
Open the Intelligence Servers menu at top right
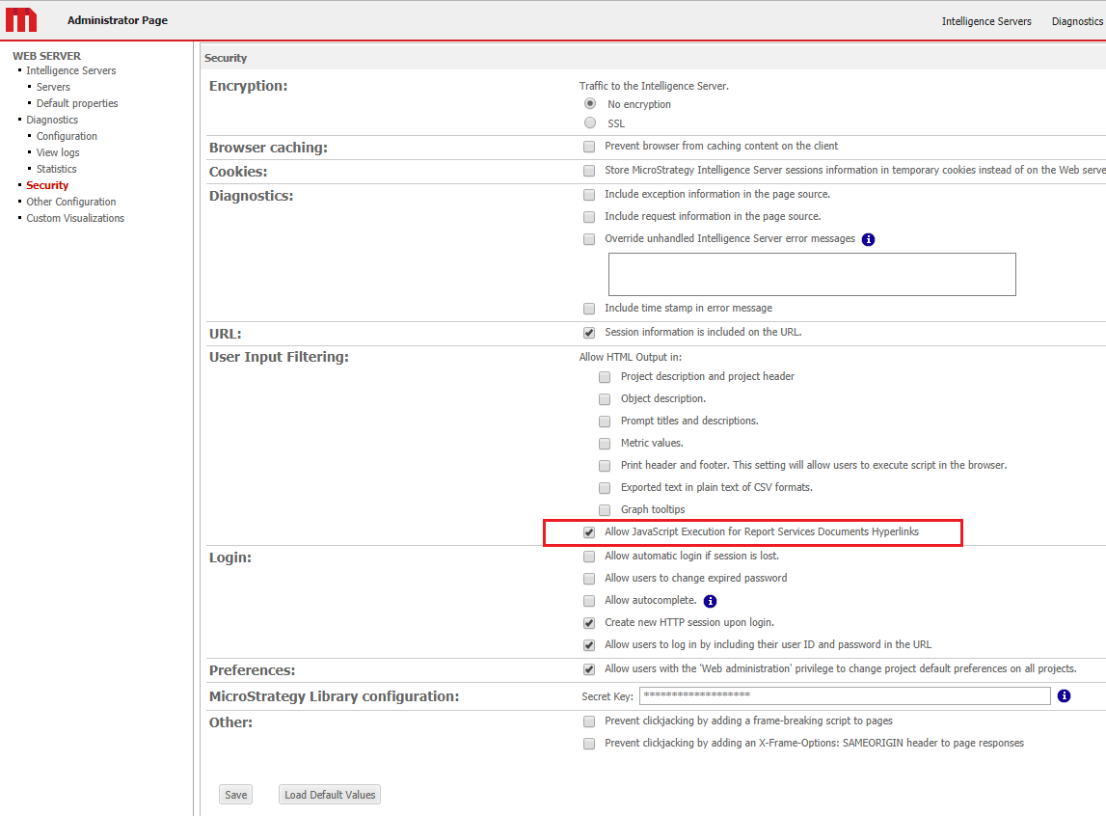(986, 20)
